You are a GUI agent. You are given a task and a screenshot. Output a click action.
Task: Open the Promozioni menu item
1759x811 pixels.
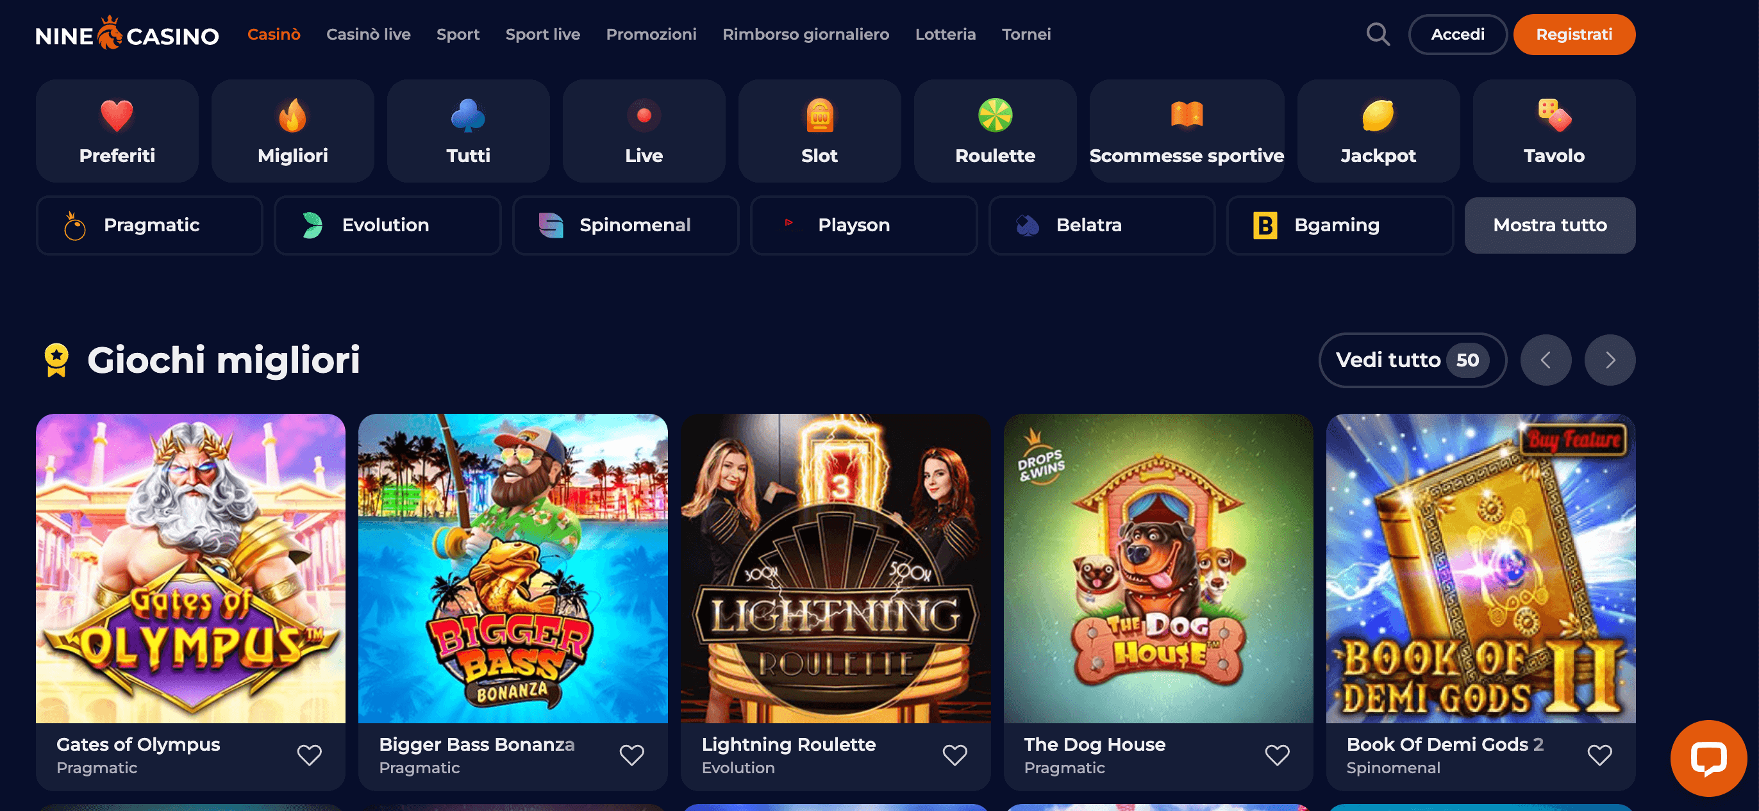pos(651,34)
